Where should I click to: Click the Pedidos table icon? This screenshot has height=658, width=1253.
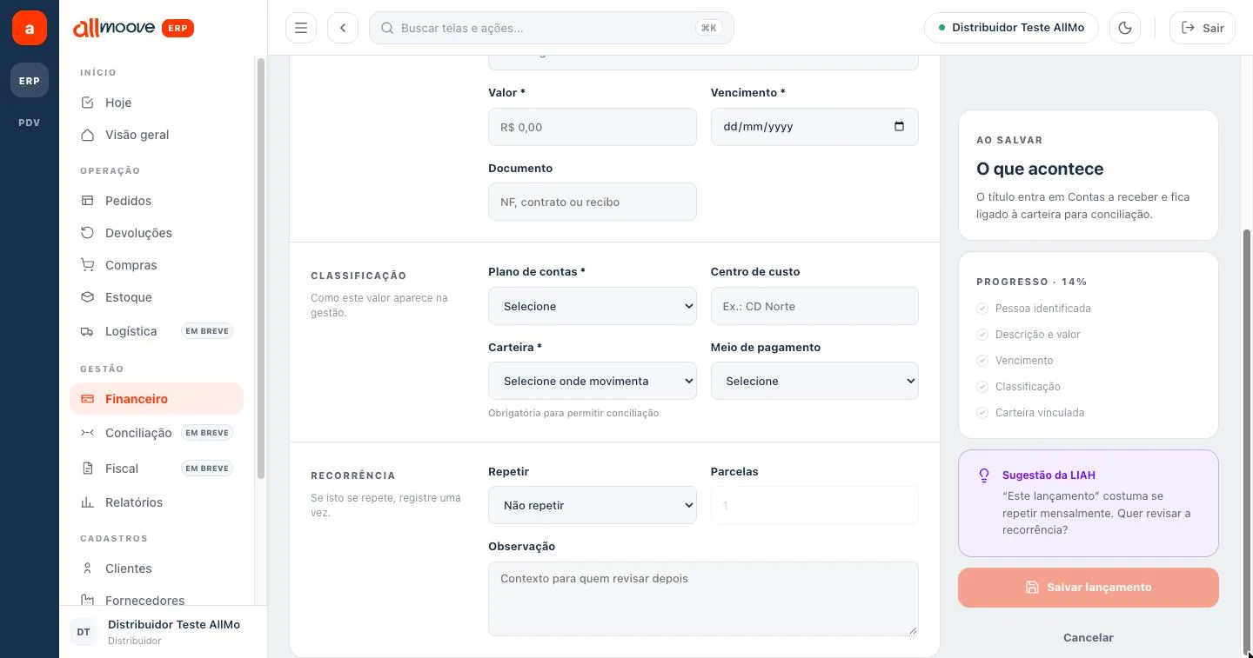(87, 201)
